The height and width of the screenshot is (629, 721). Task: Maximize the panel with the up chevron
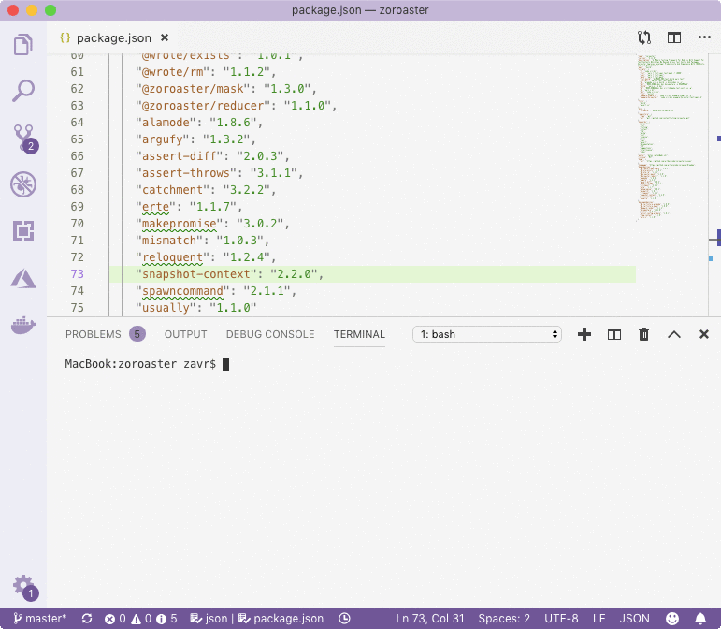click(x=674, y=334)
